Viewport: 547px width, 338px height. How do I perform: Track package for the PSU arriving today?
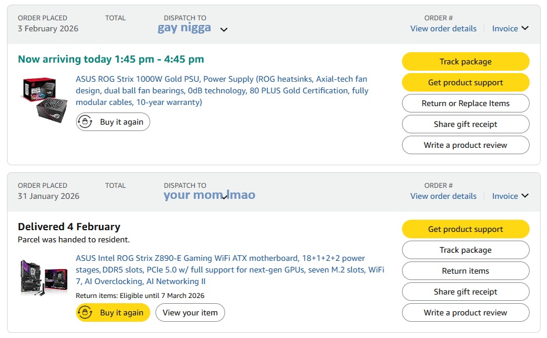(x=465, y=62)
